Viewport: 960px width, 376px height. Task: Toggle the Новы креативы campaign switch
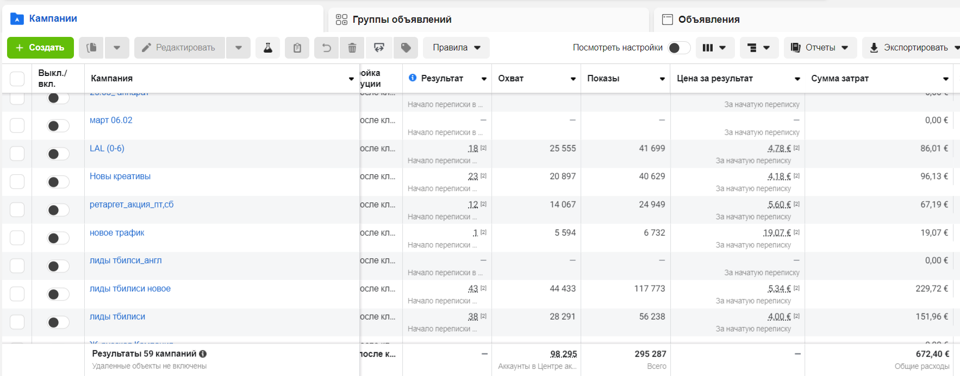tap(58, 182)
